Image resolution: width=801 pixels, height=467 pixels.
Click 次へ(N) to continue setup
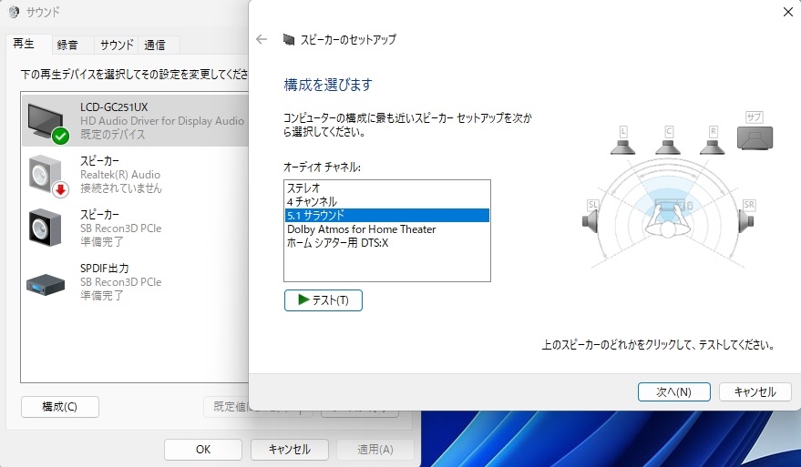(673, 392)
